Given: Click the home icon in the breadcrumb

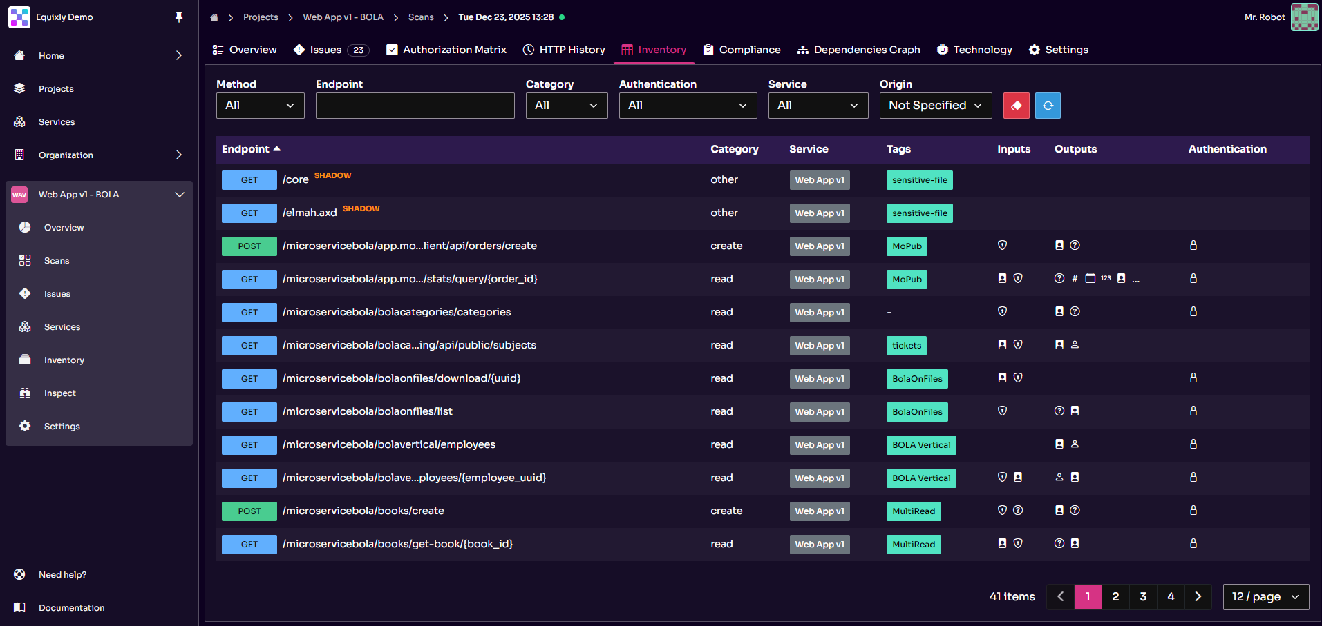Looking at the screenshot, I should click(214, 17).
